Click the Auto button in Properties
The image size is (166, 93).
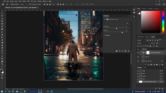[127, 23]
